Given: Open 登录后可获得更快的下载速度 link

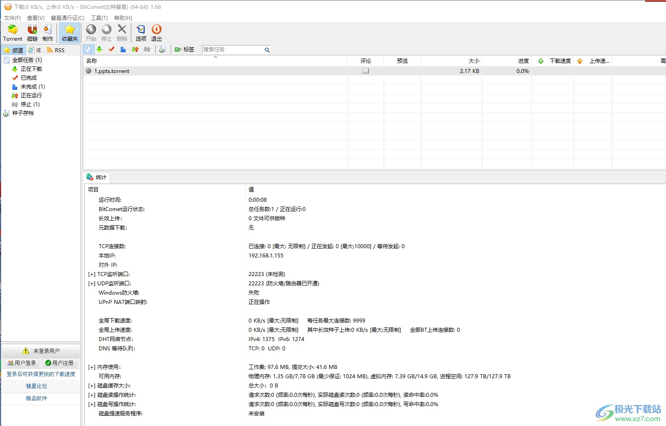Looking at the screenshot, I should pos(41,374).
